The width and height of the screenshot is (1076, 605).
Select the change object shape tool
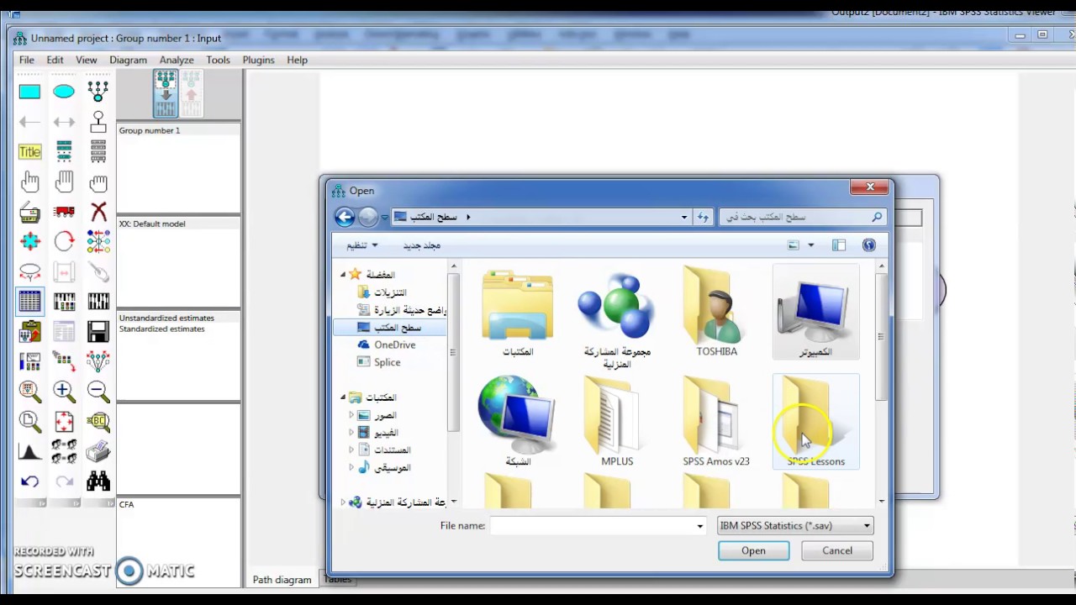(29, 242)
